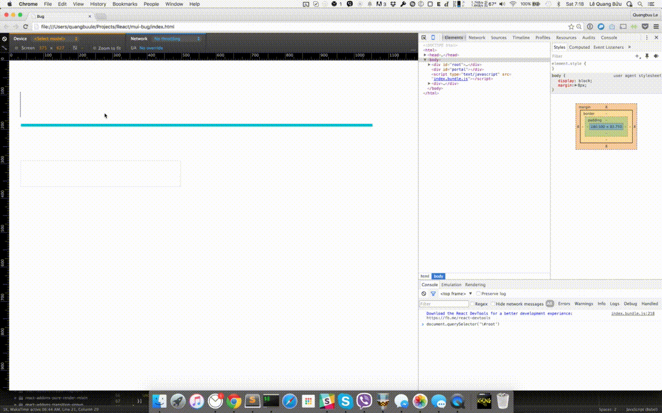
Task: Toggle the device mode phone icon
Action: point(433,37)
